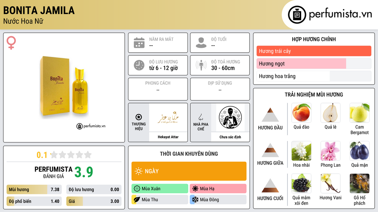Click the Quả mâm xôi đen blackberry image
The height and width of the screenshot is (212, 378).
point(301,183)
